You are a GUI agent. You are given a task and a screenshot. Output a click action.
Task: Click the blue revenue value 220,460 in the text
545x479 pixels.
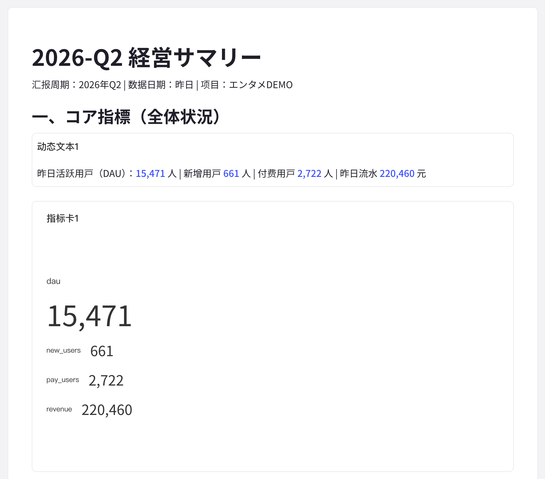tap(397, 174)
